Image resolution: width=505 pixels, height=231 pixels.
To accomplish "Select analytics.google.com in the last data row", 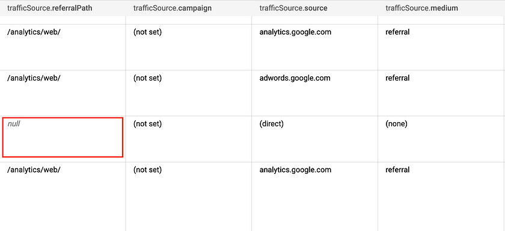I will 295,170.
